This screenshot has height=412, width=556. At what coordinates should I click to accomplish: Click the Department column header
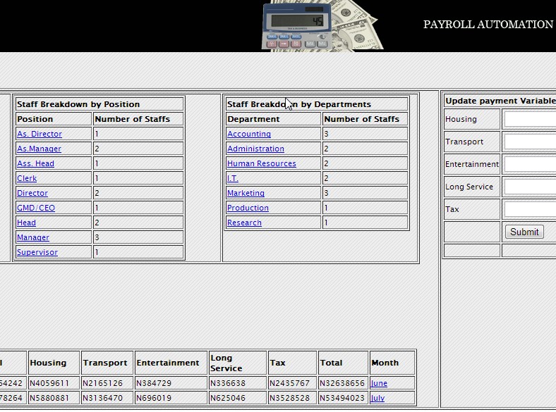click(x=273, y=119)
